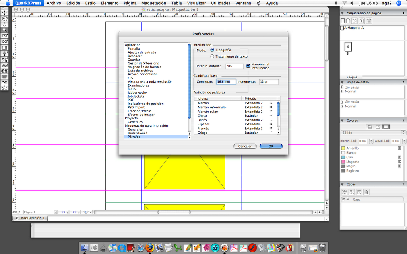Click the blank facing page icon
407x254 pixels.
(348, 21)
